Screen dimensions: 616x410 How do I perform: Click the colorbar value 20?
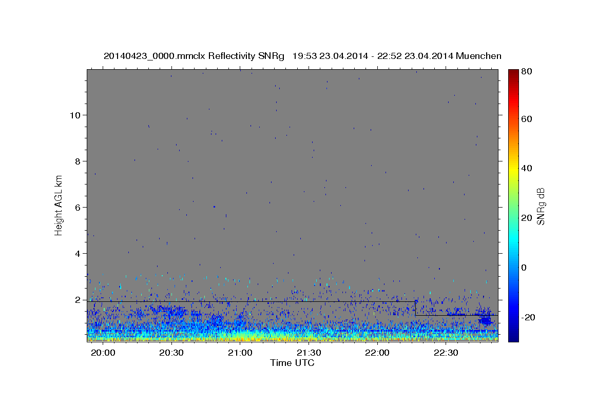pos(526,218)
